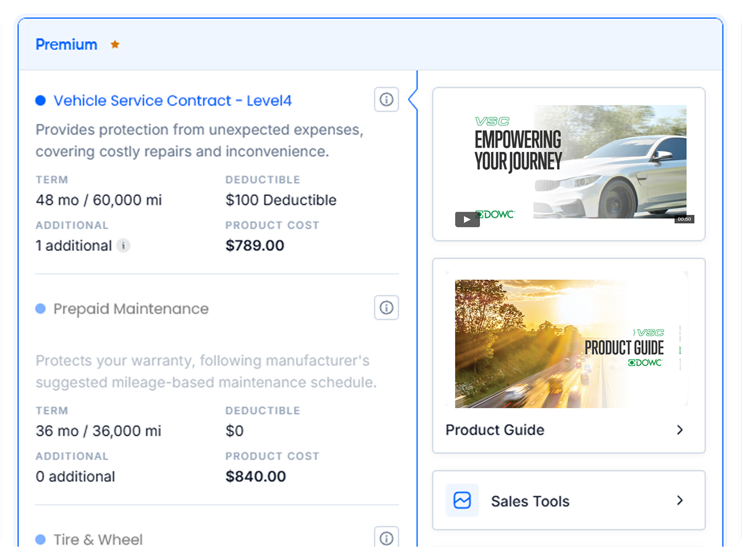The image size is (742, 547).
Task: Select Vehicle Service Contract blue dot
Action: tap(40, 101)
